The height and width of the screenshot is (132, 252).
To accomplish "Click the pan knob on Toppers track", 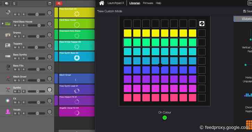I will pos(49,46).
